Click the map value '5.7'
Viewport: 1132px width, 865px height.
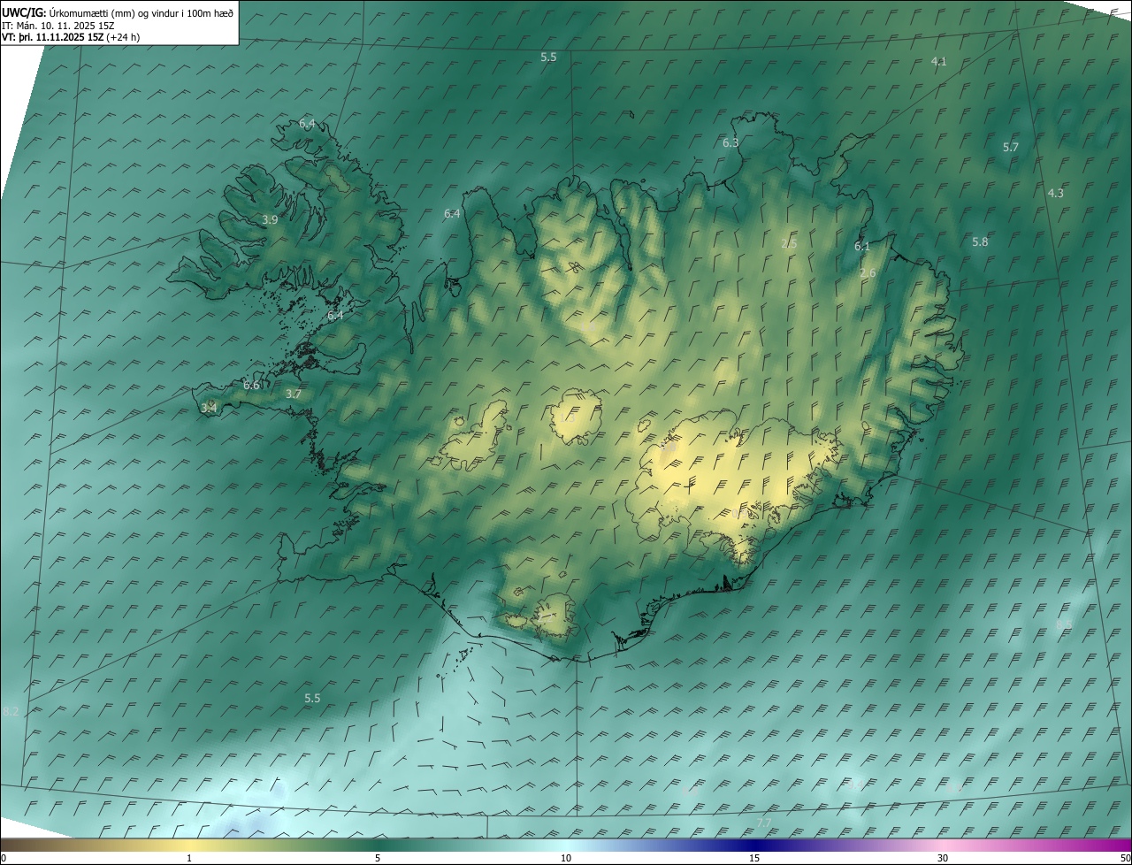tap(1011, 147)
